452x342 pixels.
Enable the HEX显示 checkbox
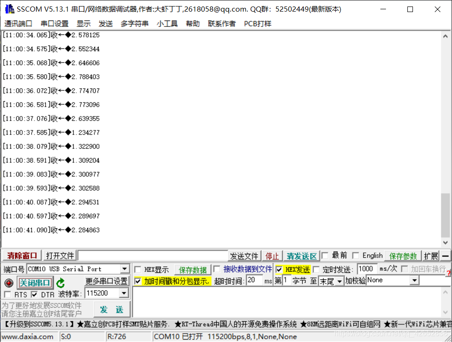coord(137,268)
